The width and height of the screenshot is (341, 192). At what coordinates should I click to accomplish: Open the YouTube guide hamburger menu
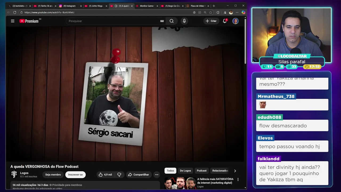point(13,21)
